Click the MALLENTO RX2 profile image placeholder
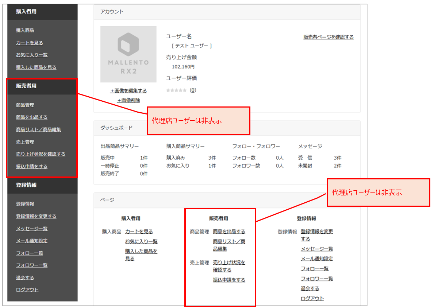 [x=128, y=54]
